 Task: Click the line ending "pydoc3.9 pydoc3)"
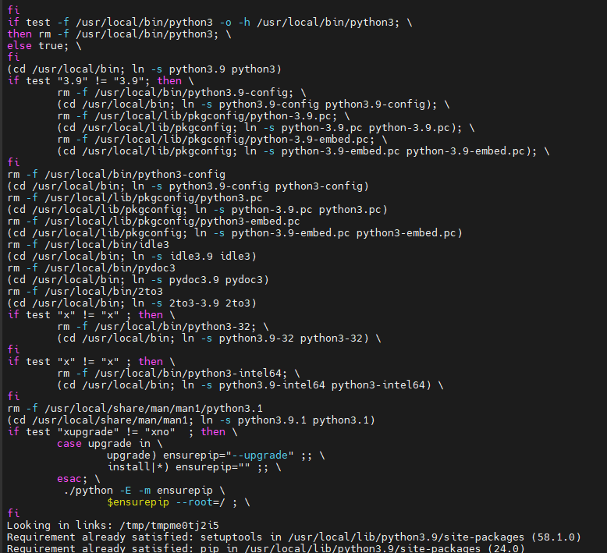(x=138, y=280)
